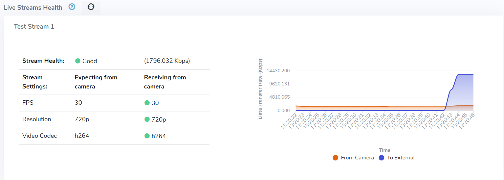The image size is (504, 180).
Task: Click the Expecting from camera column header
Action: click(x=96, y=82)
